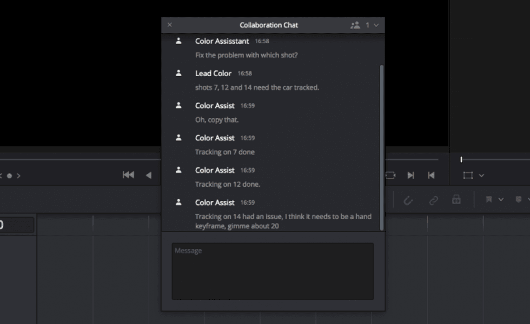Viewport: 530px width, 324px height.
Task: Toggle the linked selection chain icon
Action: point(433,200)
